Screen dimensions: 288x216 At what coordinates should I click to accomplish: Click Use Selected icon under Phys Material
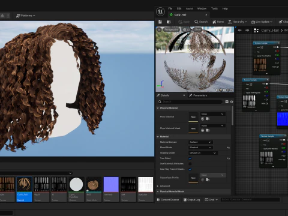click(202, 119)
